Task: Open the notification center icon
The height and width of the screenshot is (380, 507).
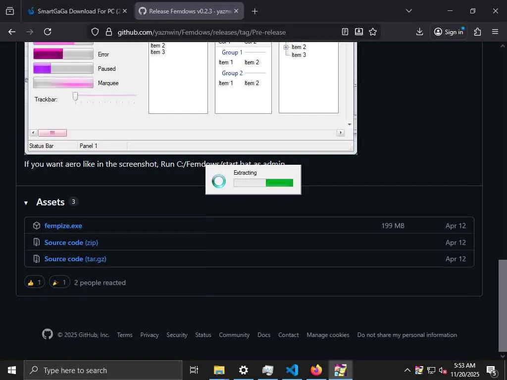Action: coord(492,371)
